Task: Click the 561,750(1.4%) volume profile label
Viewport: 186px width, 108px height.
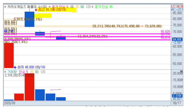Action: (x=16, y=42)
